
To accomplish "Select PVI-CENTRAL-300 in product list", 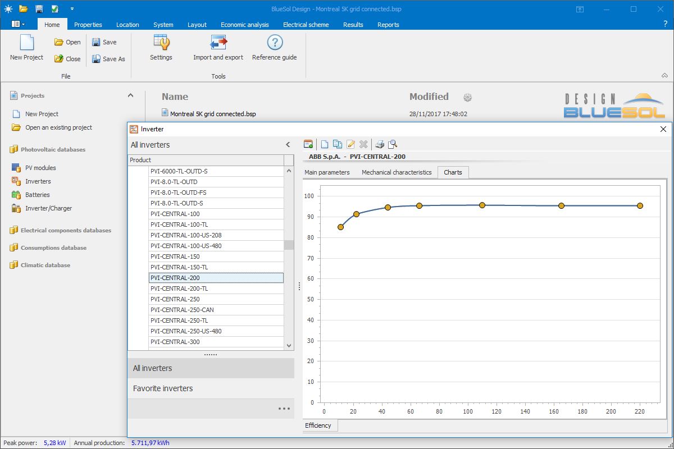I will pyautogui.click(x=216, y=342).
